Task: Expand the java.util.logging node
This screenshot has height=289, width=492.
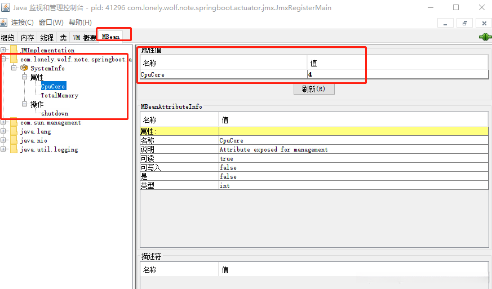Action: coord(3,149)
